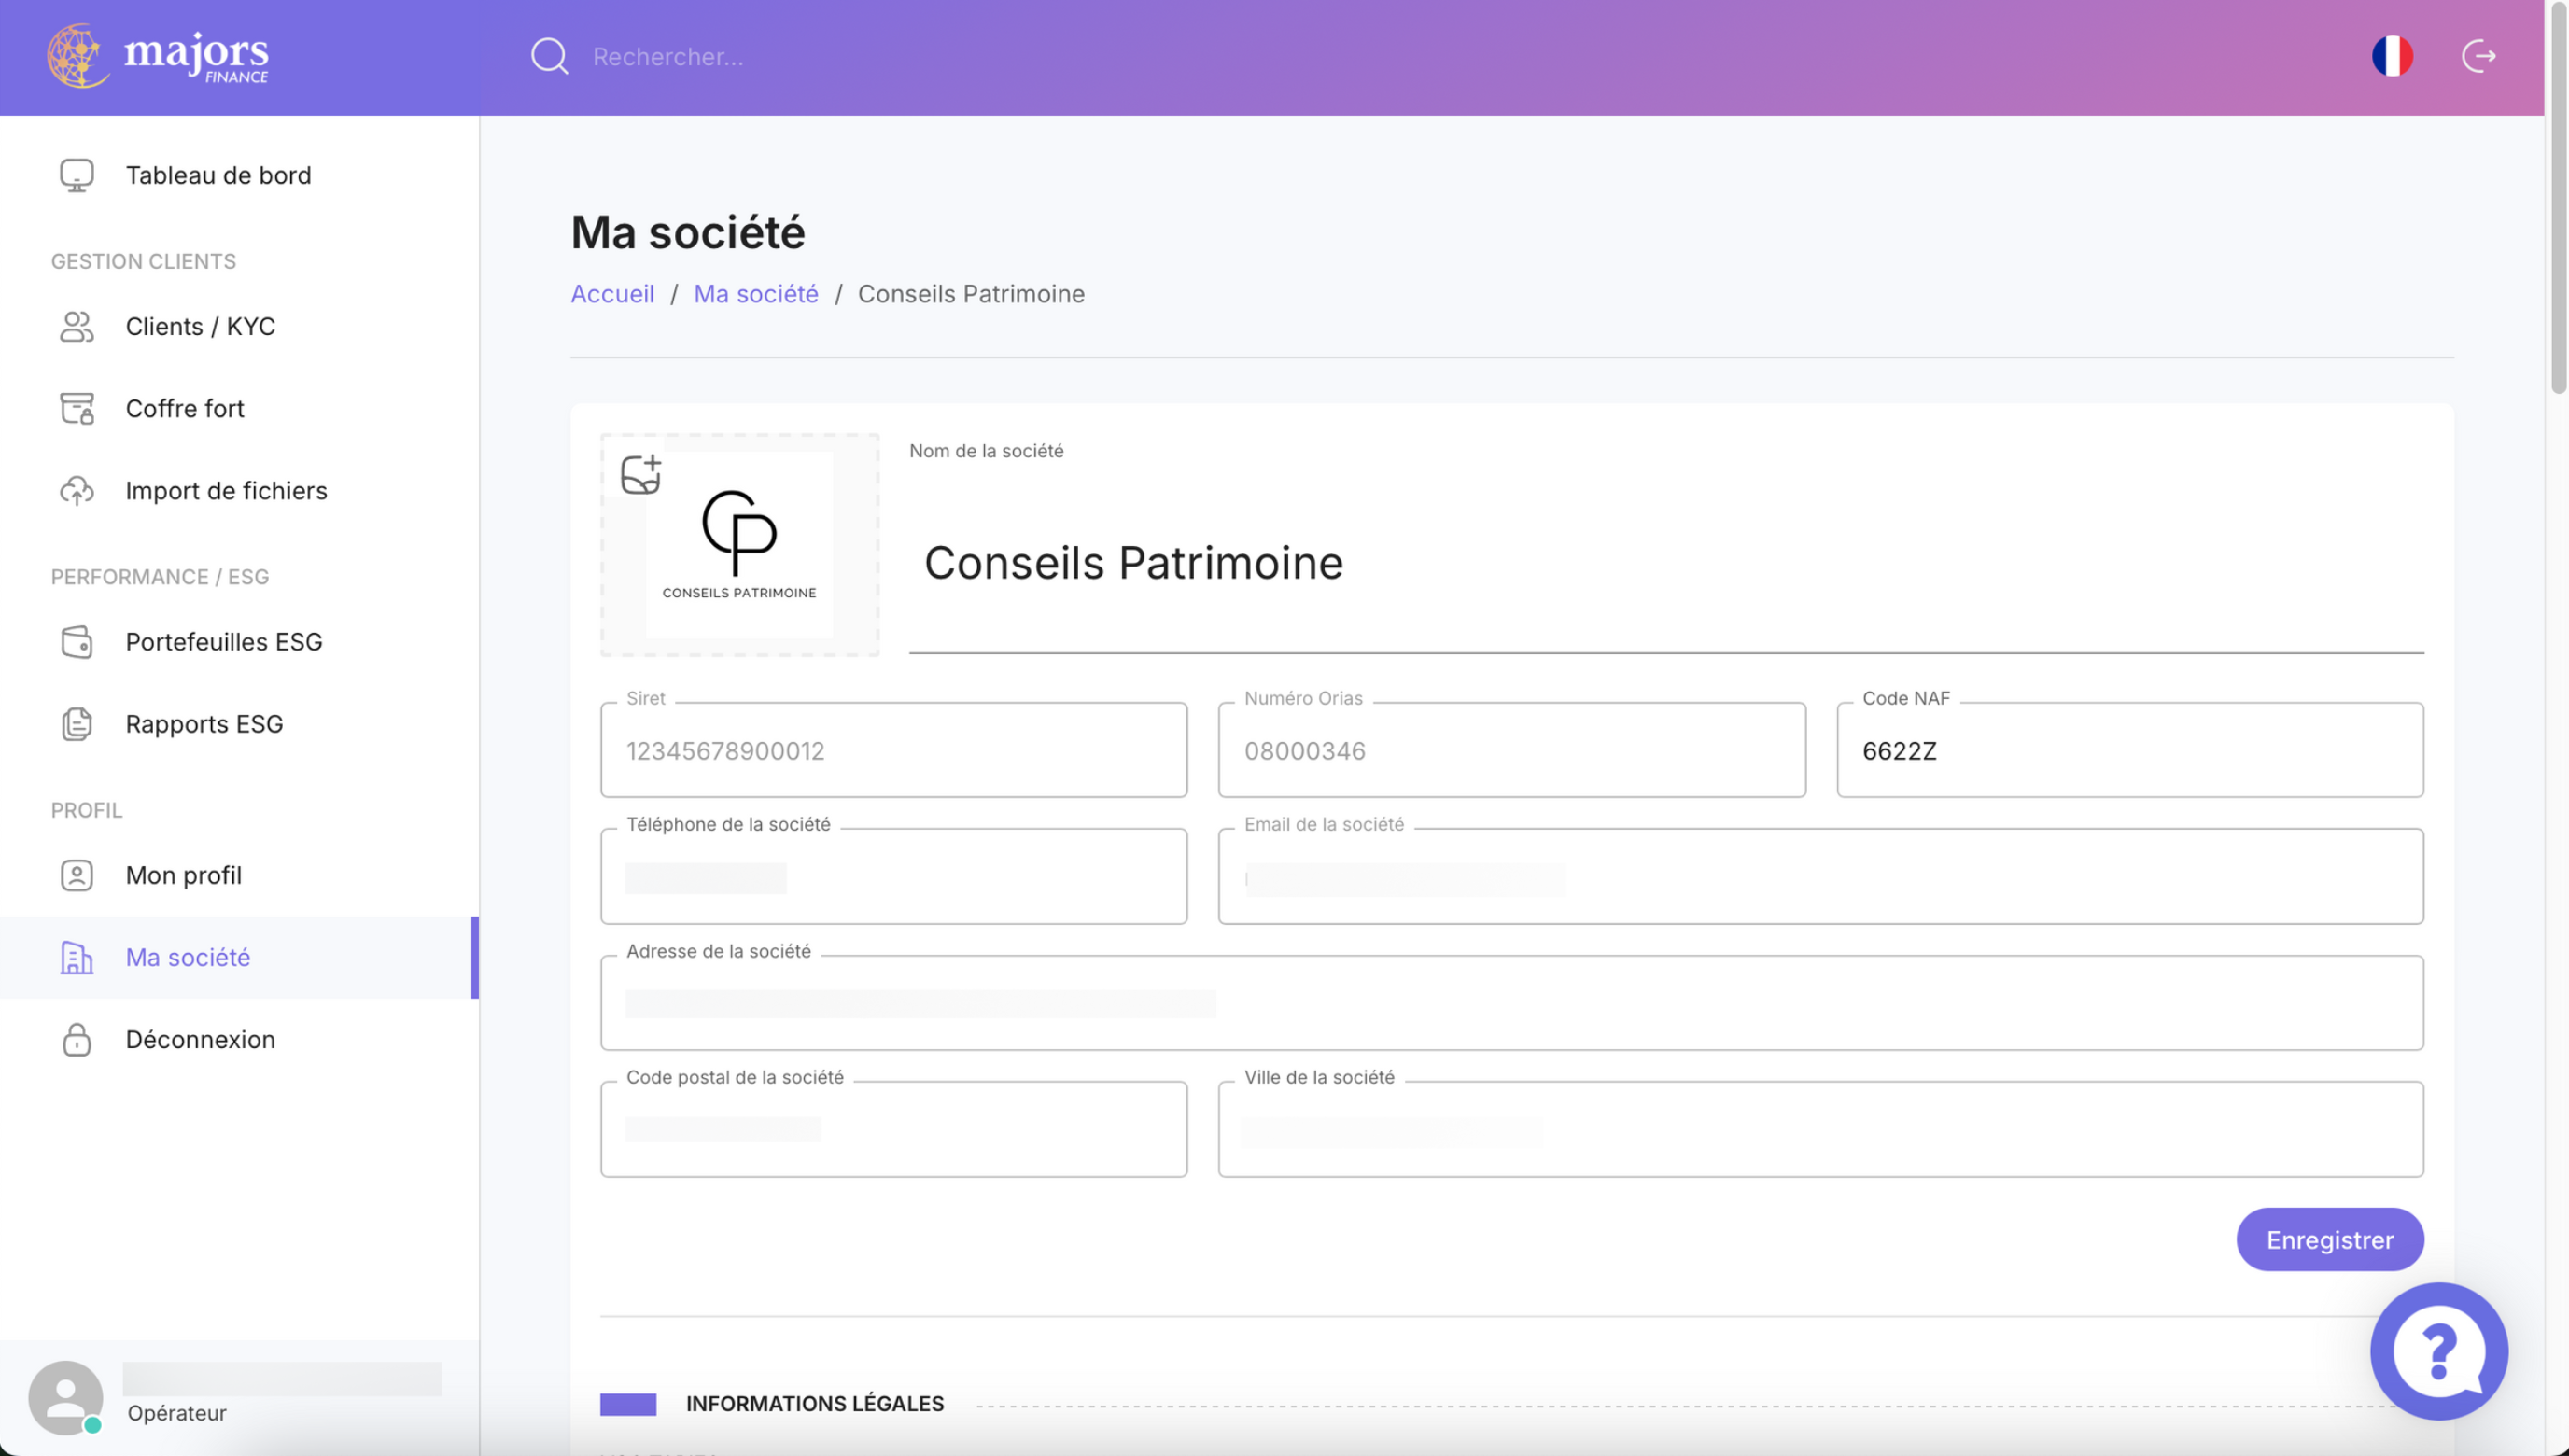
Task: Click the search magnifier icon
Action: coord(549,57)
